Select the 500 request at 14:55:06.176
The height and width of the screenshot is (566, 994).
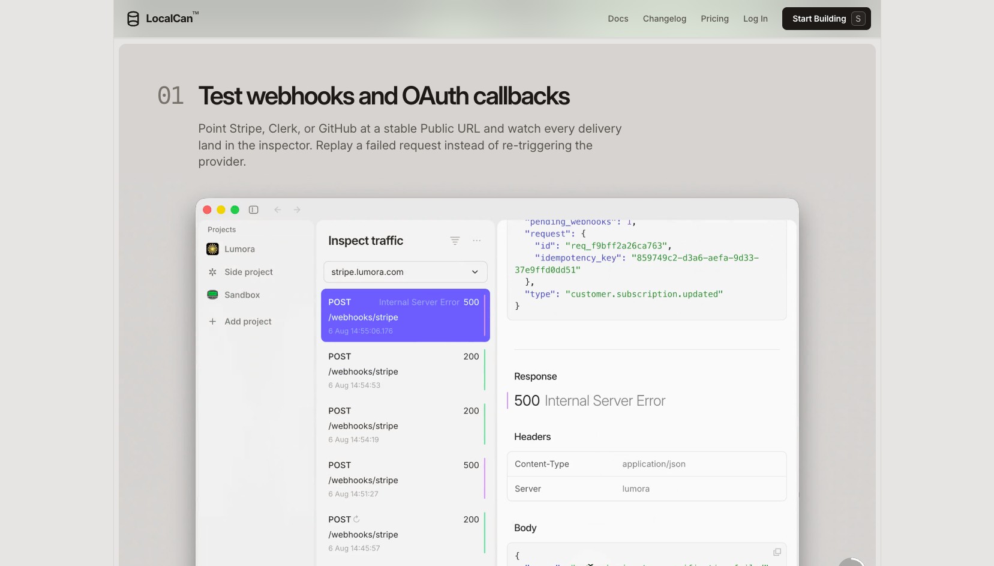(x=406, y=316)
